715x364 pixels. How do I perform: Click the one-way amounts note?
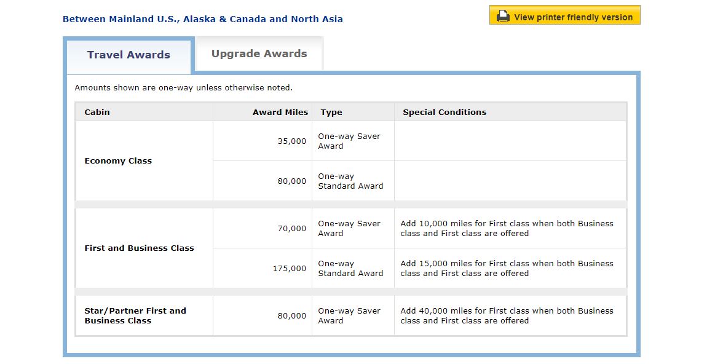click(183, 88)
